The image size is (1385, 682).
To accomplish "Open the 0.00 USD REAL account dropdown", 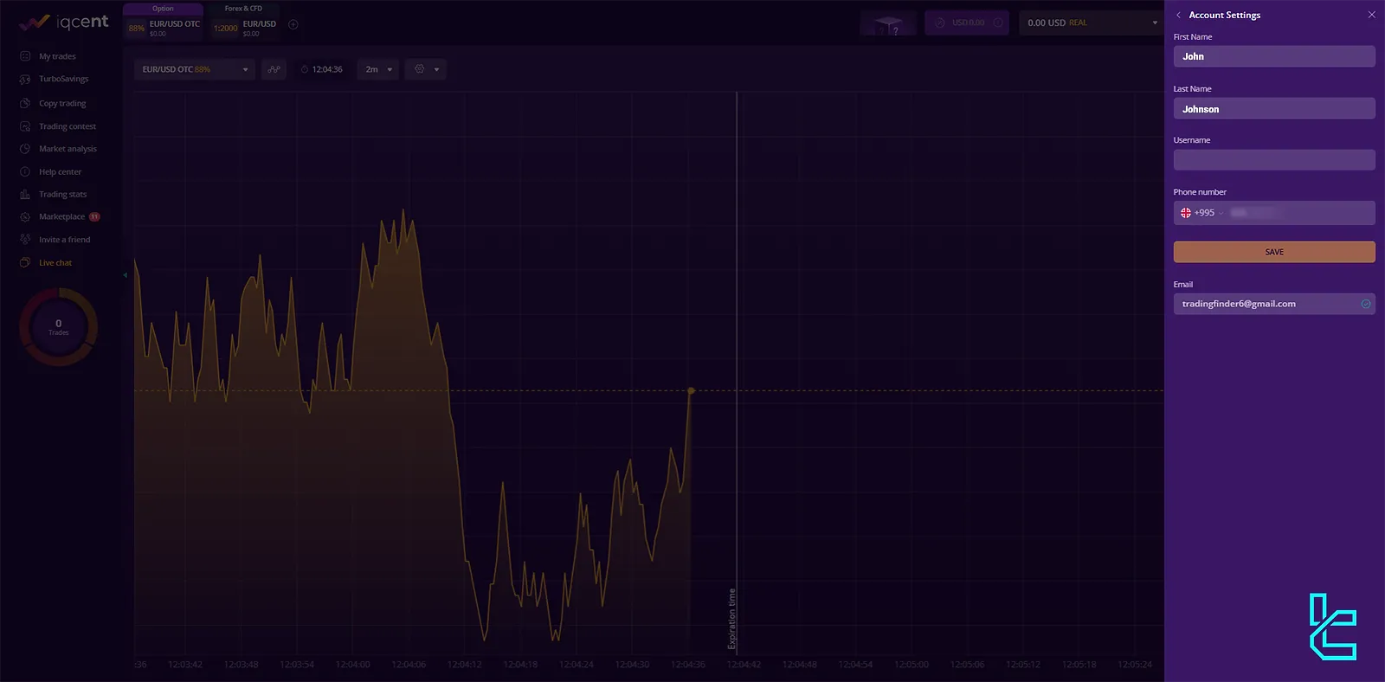I will coord(1091,23).
